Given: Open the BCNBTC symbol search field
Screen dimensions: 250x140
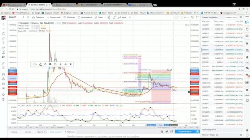Looking at the screenshot, I should point(13,17).
